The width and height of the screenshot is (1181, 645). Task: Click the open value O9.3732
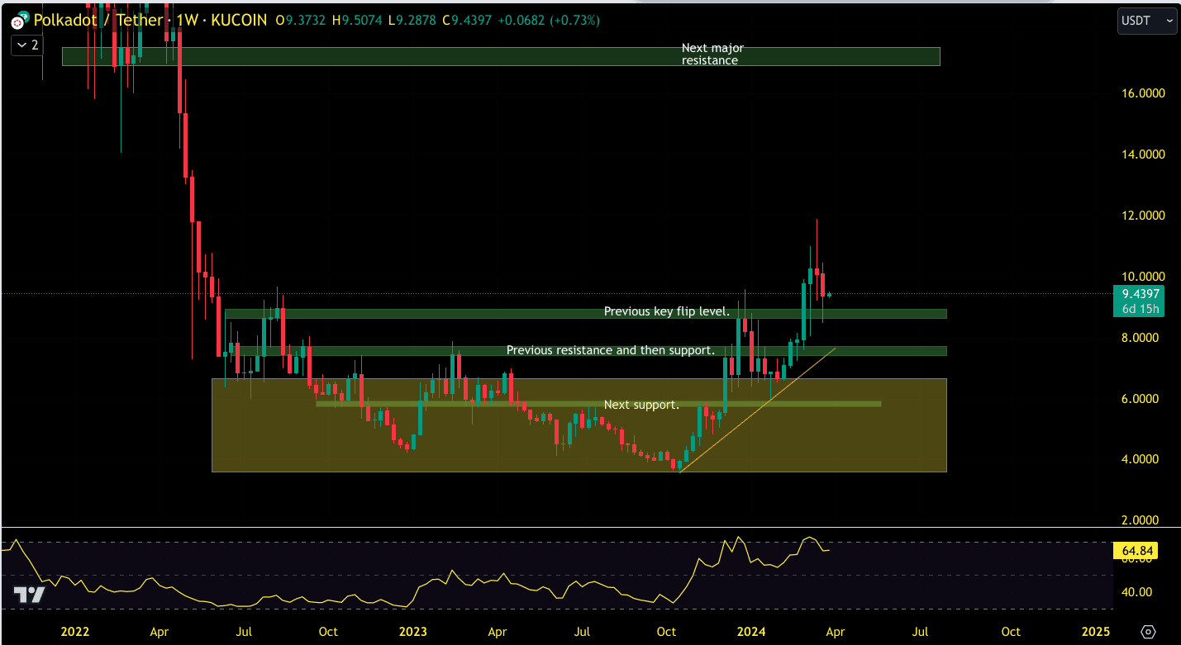302,20
